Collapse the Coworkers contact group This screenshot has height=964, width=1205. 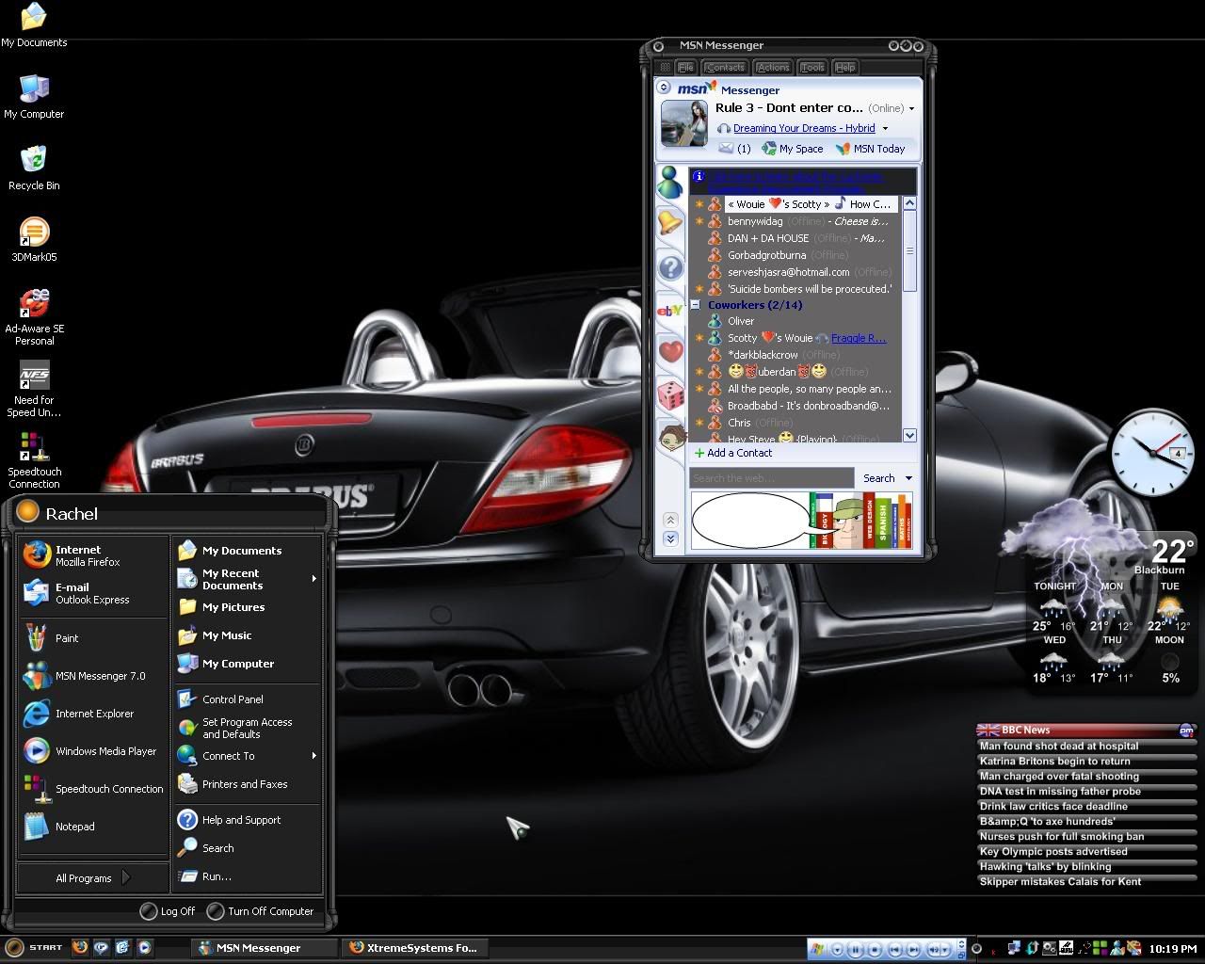[x=696, y=305]
